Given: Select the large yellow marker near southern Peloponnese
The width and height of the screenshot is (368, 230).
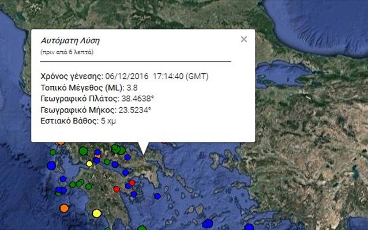Looking at the screenshot, I should pos(96,213).
